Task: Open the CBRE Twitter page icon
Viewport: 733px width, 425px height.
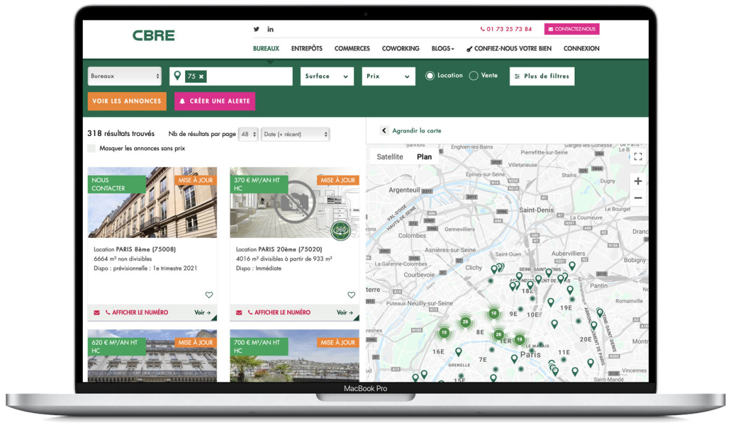Action: coord(256,29)
